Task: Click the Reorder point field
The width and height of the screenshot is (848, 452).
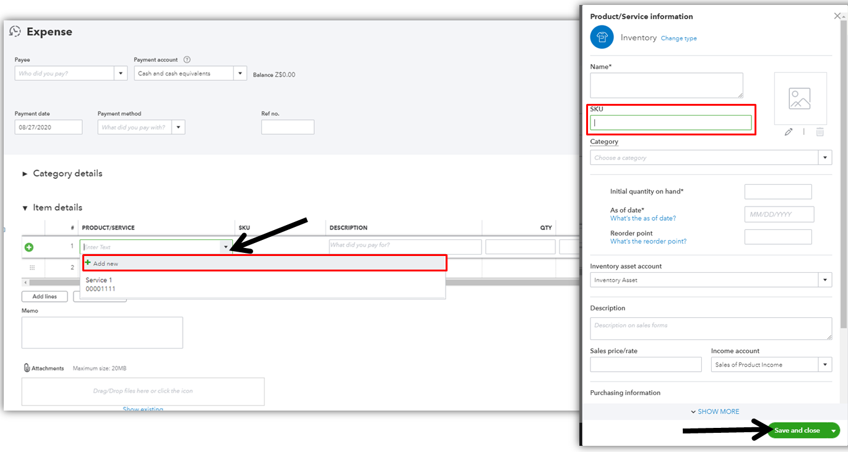Action: [778, 237]
